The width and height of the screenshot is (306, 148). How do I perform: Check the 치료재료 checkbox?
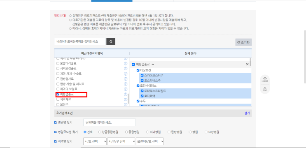[58, 99]
